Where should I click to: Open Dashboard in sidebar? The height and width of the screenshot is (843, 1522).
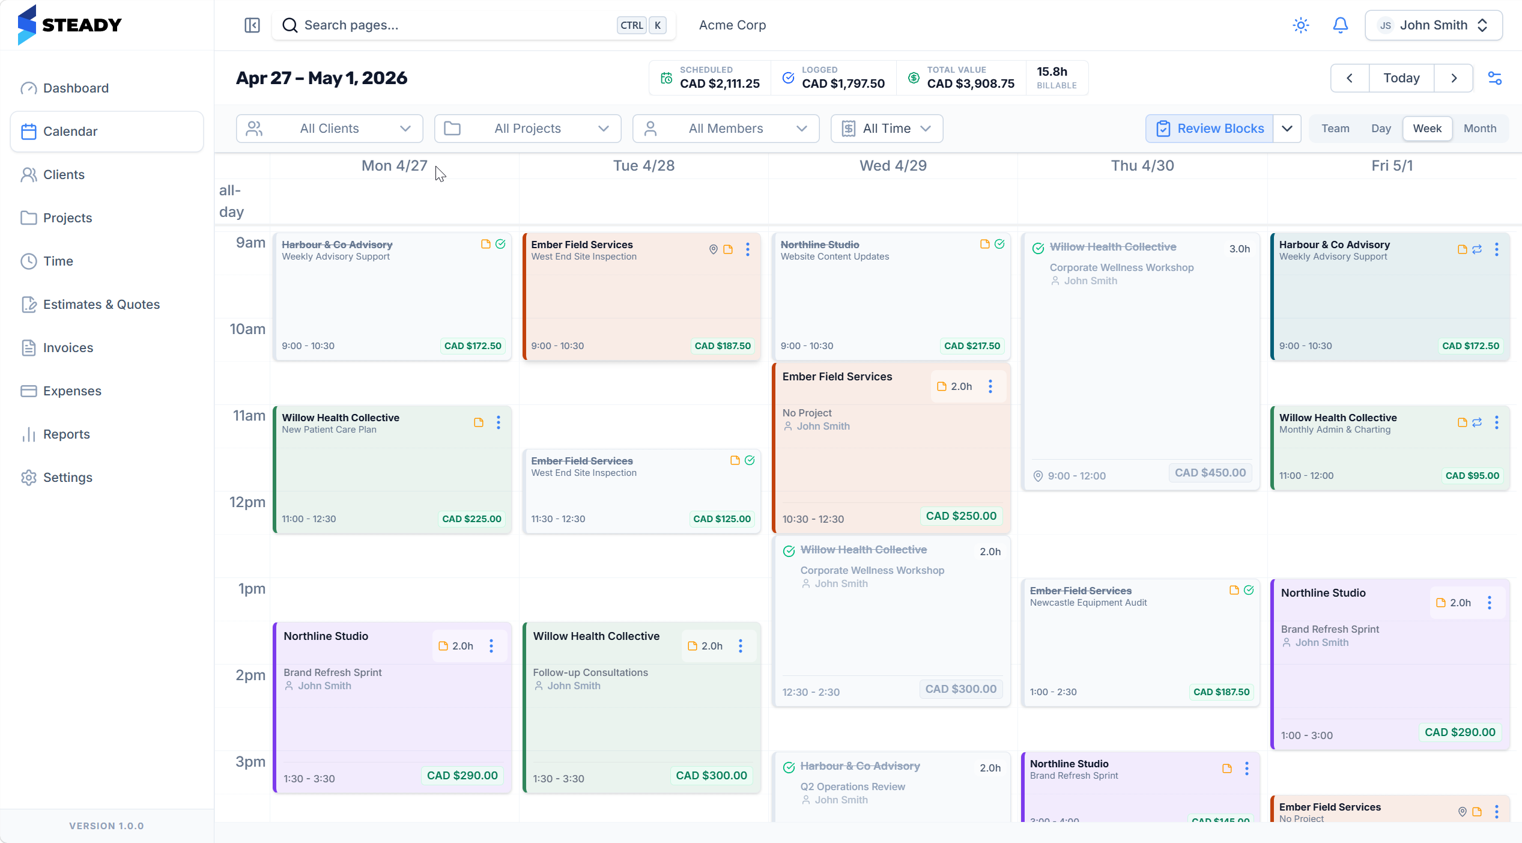[107, 88]
